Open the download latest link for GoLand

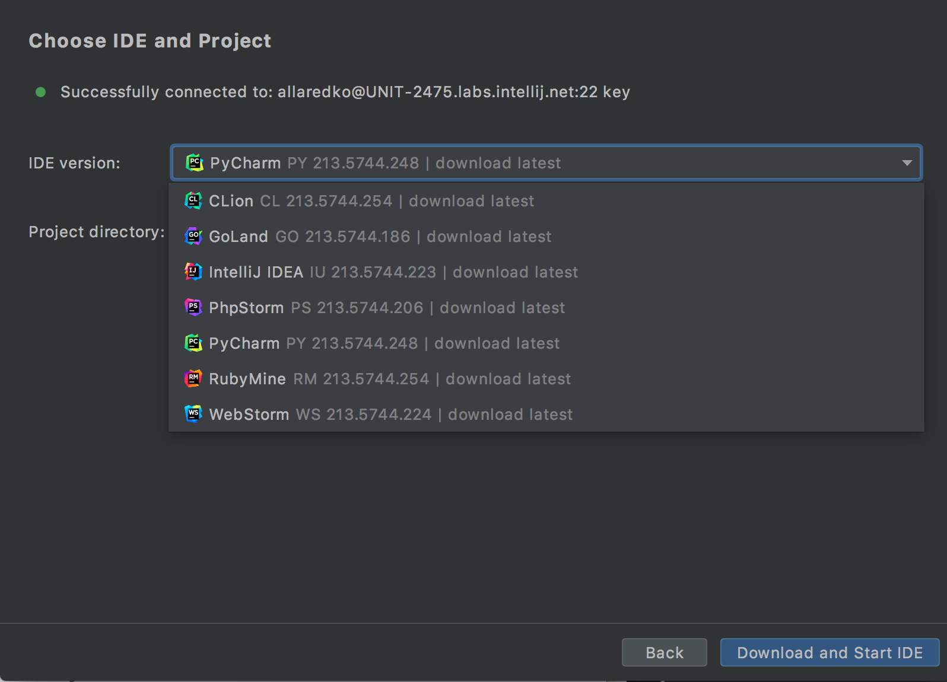click(x=489, y=236)
